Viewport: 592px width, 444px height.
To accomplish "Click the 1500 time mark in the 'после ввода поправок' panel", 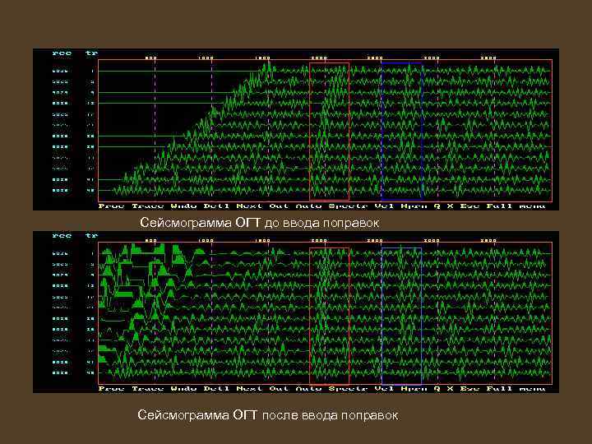I will click(262, 240).
